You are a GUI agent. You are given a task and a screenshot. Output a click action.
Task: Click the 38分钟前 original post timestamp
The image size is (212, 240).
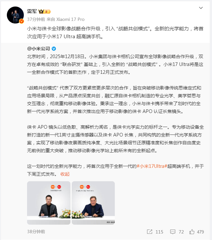click(x=36, y=232)
